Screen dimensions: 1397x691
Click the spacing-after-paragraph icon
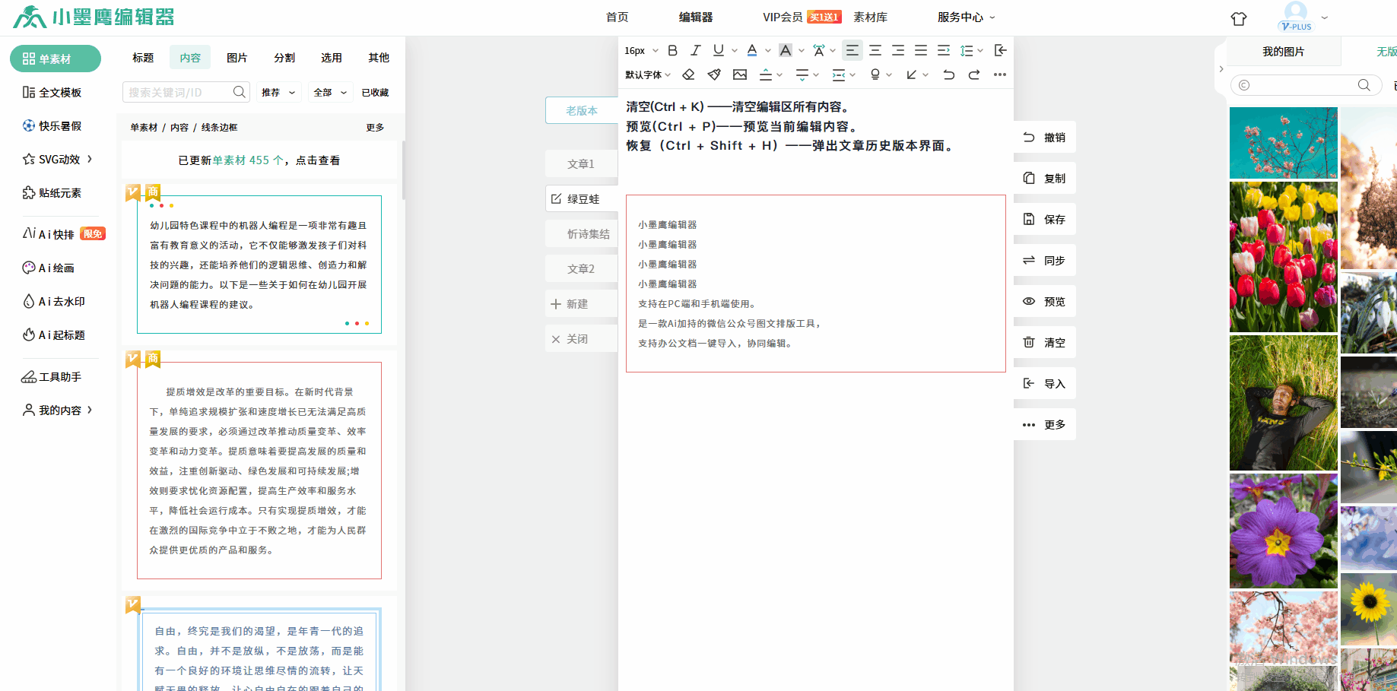tap(802, 74)
